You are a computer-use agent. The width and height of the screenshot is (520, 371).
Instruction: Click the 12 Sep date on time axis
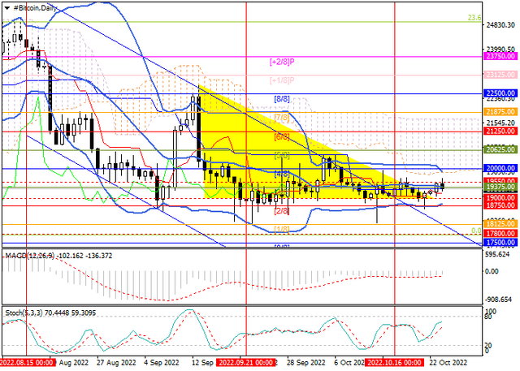(x=203, y=362)
